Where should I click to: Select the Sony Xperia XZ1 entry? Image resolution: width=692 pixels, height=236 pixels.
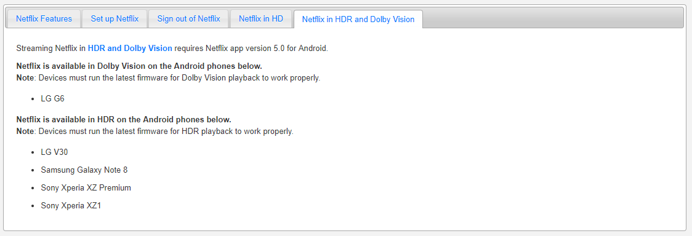click(x=71, y=206)
